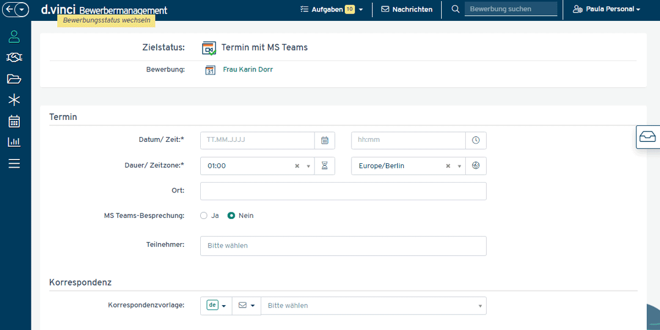This screenshot has height=330, width=660.
Task: Open the time picker clock button
Action: [476, 140]
